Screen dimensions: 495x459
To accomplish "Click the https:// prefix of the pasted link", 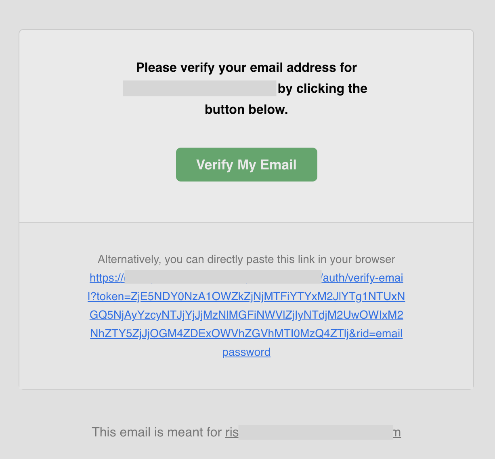I will pyautogui.click(x=106, y=278).
